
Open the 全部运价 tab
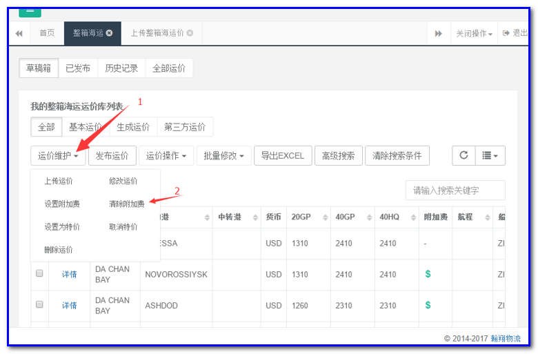(x=169, y=68)
